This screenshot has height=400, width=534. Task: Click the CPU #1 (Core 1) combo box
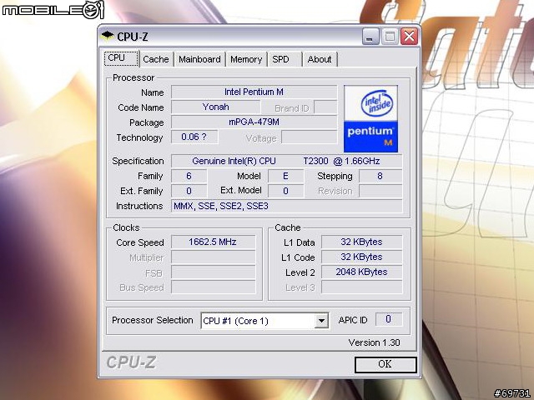(x=264, y=320)
